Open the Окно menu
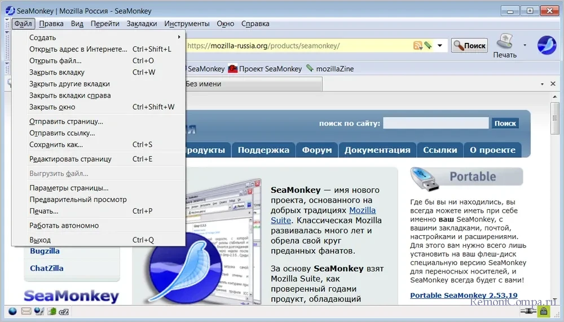This screenshot has width=564, height=322. [225, 24]
